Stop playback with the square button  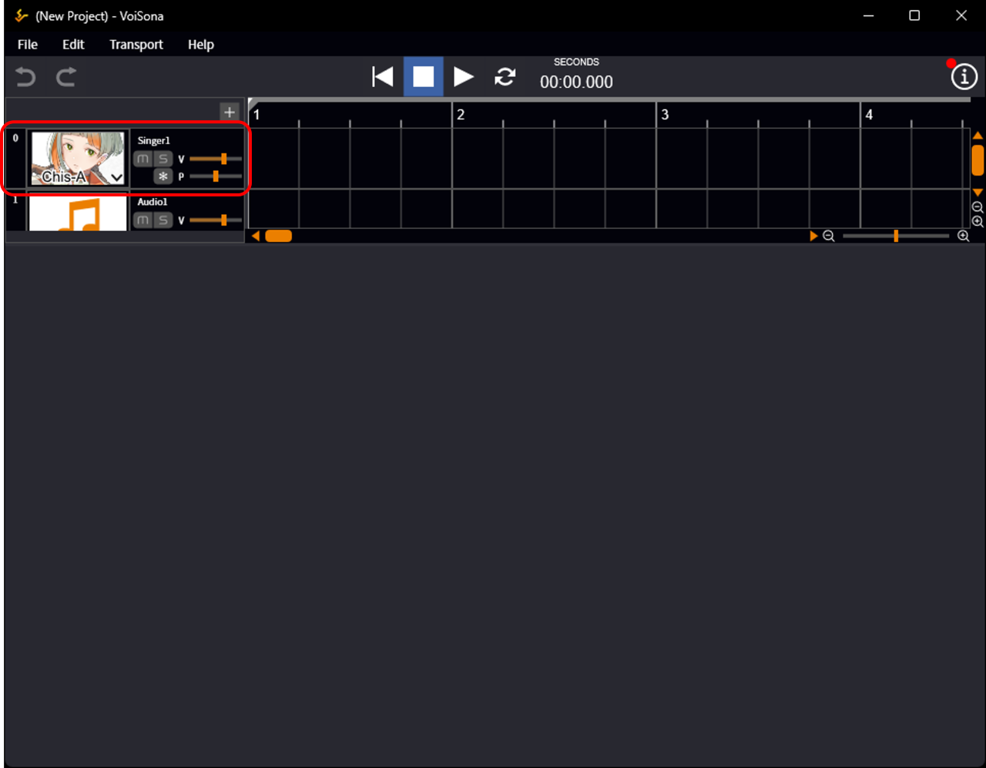424,76
